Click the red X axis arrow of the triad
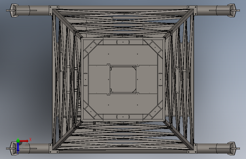 (x=24, y=141)
